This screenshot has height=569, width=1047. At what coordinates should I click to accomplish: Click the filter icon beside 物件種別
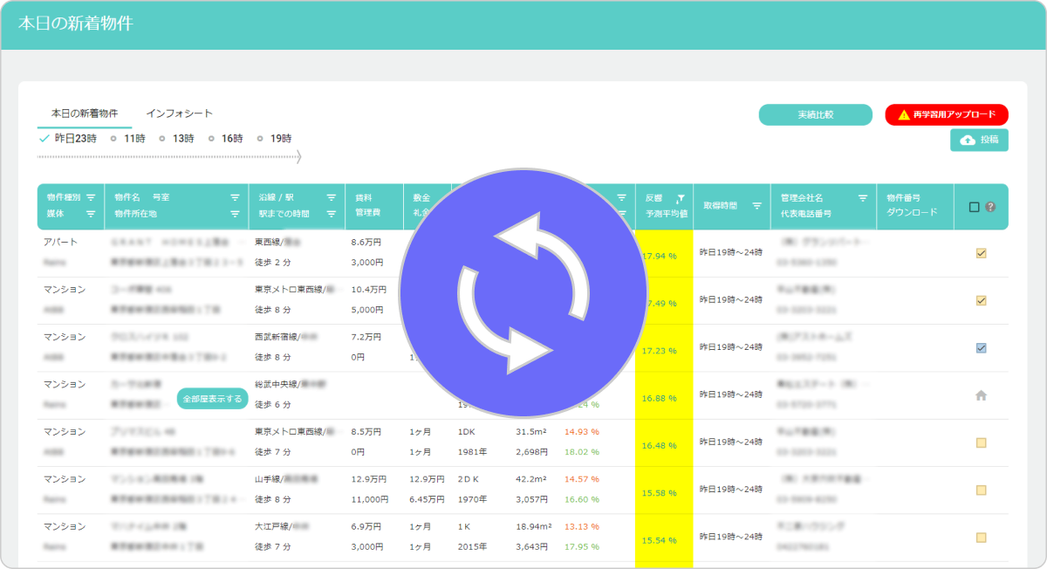click(x=91, y=197)
